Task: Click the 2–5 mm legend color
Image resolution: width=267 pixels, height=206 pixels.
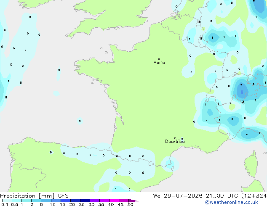Action: (36, 201)
